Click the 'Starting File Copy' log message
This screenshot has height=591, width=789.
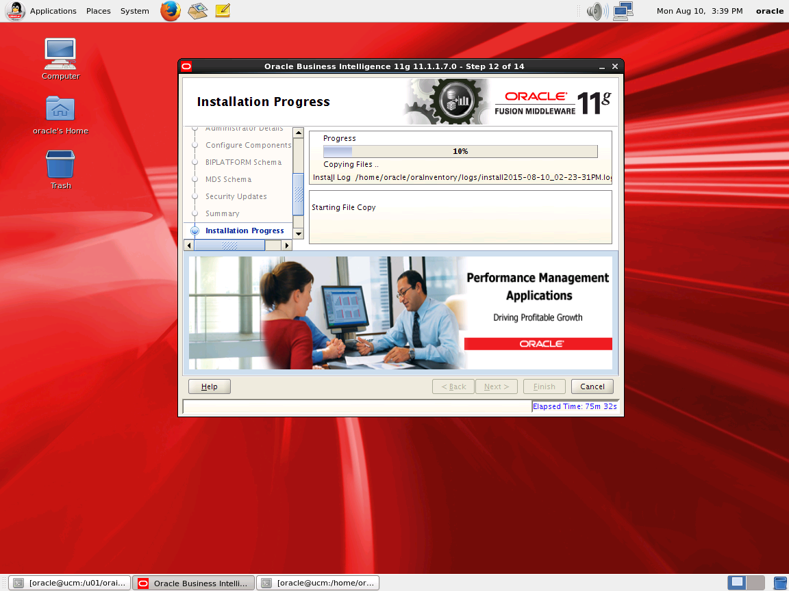pos(344,207)
